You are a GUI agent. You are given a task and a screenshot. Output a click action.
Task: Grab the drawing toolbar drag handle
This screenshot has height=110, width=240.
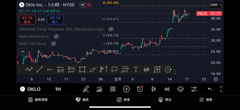(x=20, y=69)
